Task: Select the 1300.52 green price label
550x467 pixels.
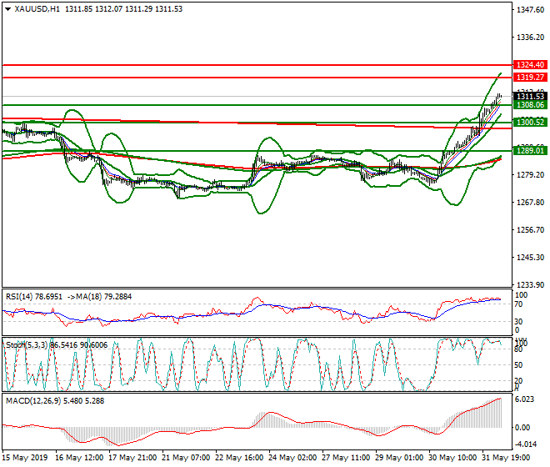Action: 530,123
